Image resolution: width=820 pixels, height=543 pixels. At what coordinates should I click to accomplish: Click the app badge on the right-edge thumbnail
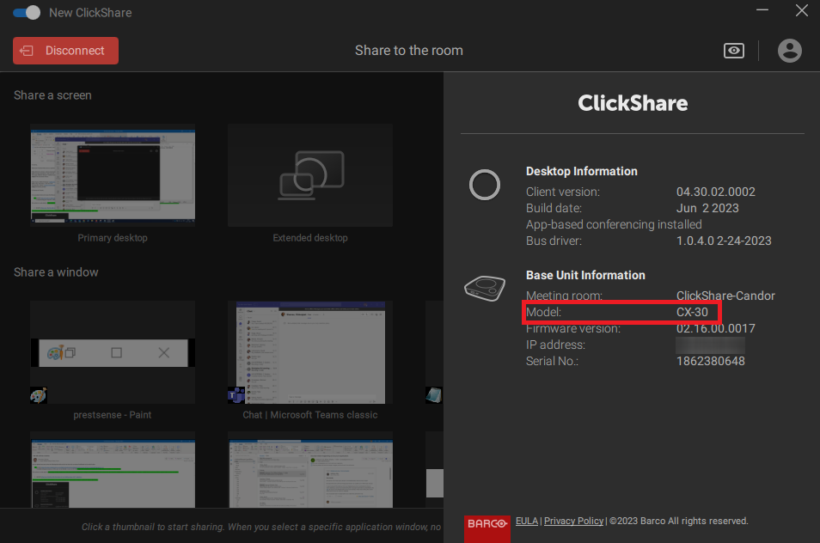(434, 395)
